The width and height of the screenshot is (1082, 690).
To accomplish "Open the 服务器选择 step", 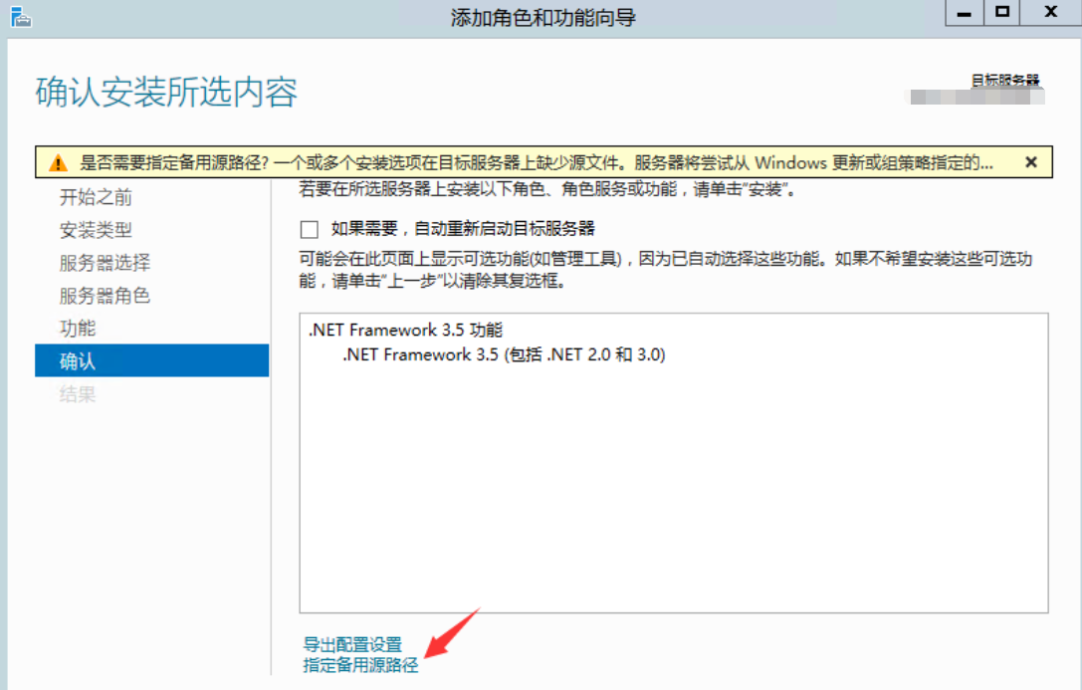I will (x=105, y=263).
